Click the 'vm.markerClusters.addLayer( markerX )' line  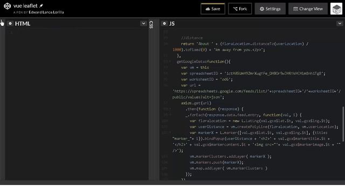tap(230, 157)
